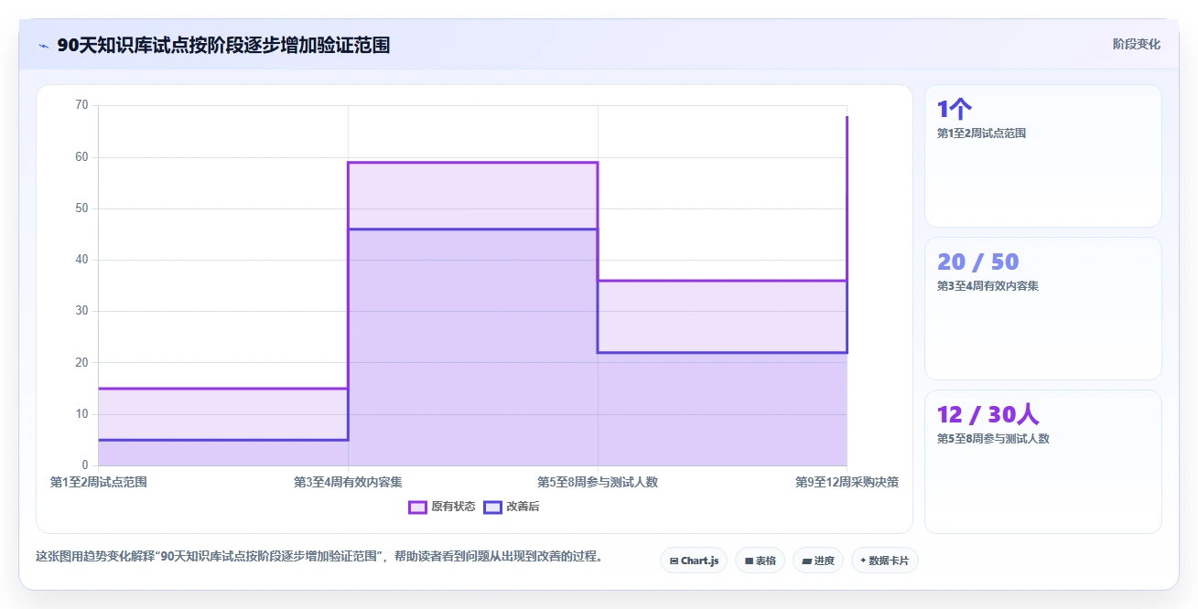Click the 第5至8周参与测试人数 card caption

coord(993,439)
